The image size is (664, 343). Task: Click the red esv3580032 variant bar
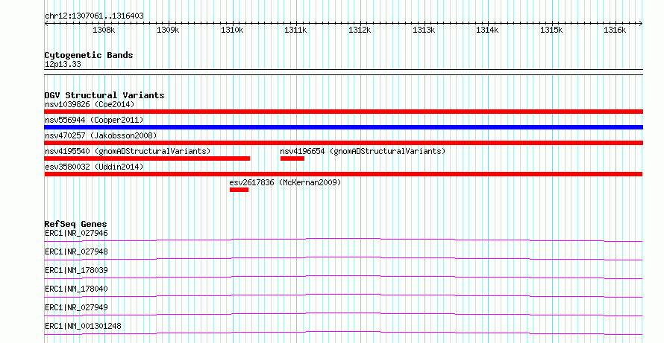343,174
